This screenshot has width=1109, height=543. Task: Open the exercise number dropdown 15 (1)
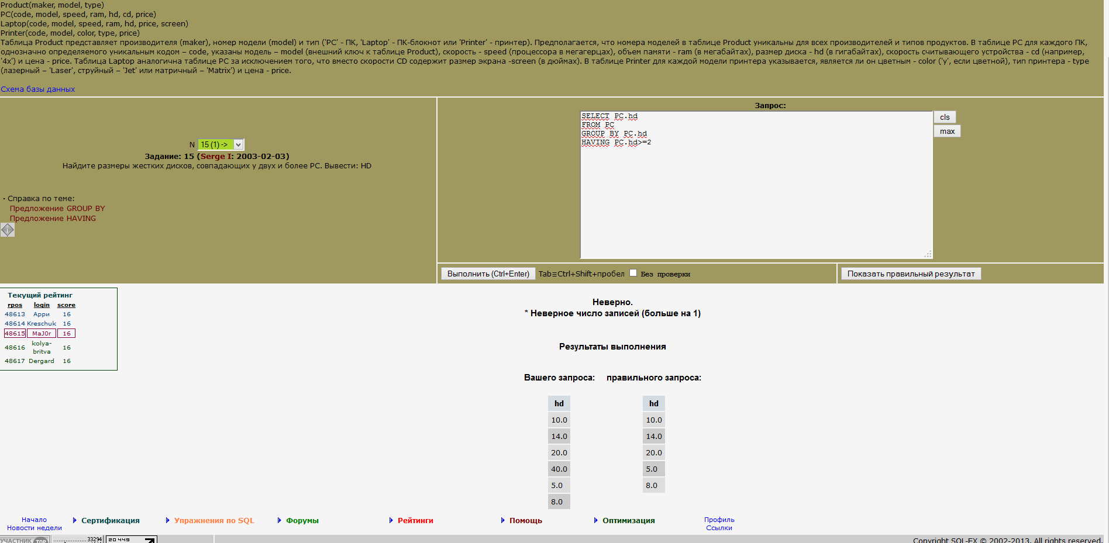pyautogui.click(x=221, y=144)
